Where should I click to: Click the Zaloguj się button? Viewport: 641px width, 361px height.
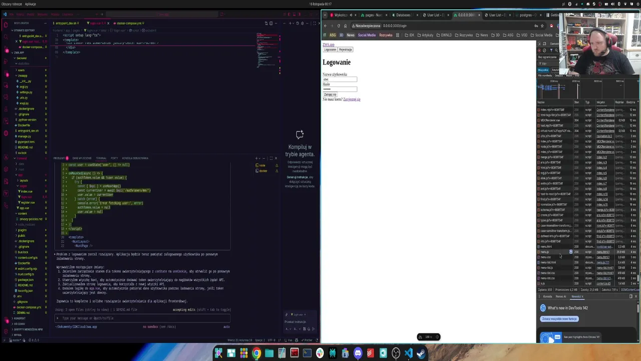coord(330,94)
